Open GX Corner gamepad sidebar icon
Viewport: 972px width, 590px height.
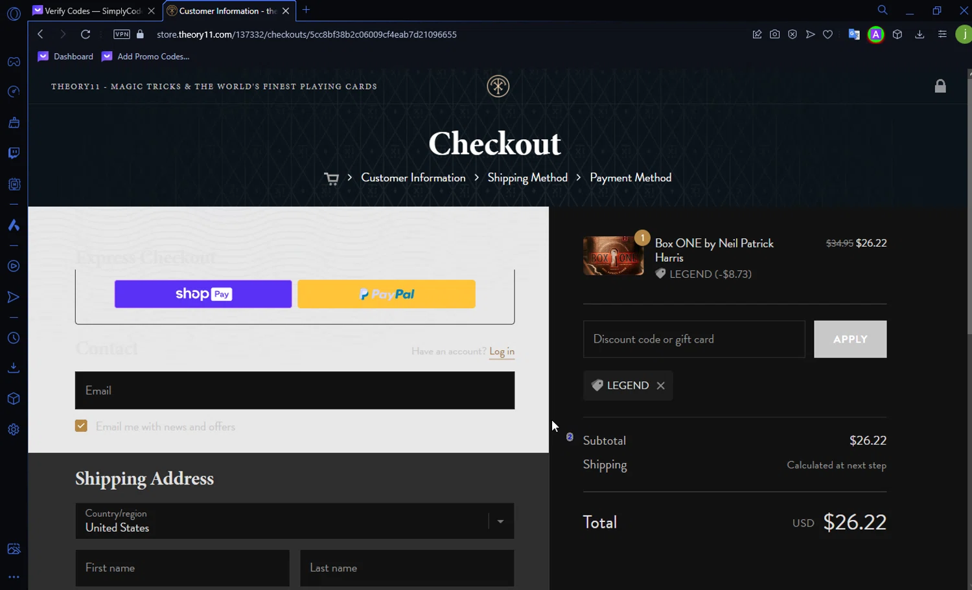[x=14, y=62]
